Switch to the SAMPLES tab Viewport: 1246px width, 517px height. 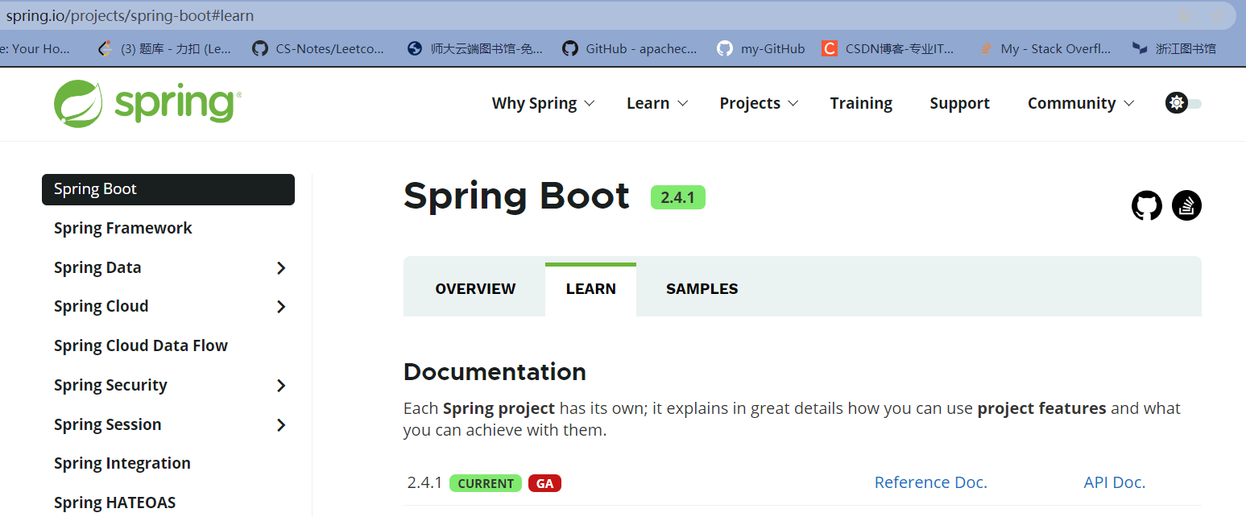[x=702, y=289]
